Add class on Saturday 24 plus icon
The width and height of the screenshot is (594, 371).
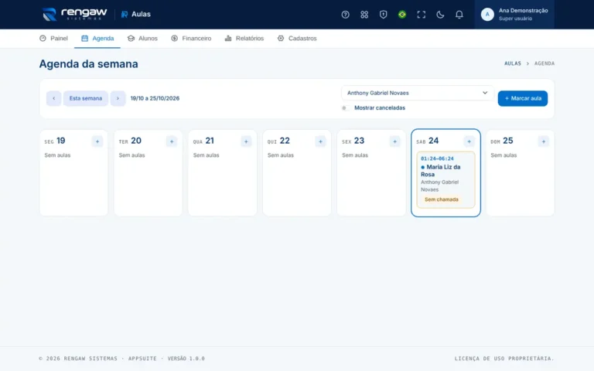[x=469, y=141]
